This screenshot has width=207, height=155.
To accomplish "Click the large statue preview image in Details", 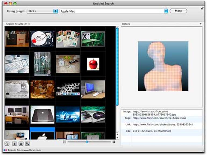I will (x=163, y=66).
